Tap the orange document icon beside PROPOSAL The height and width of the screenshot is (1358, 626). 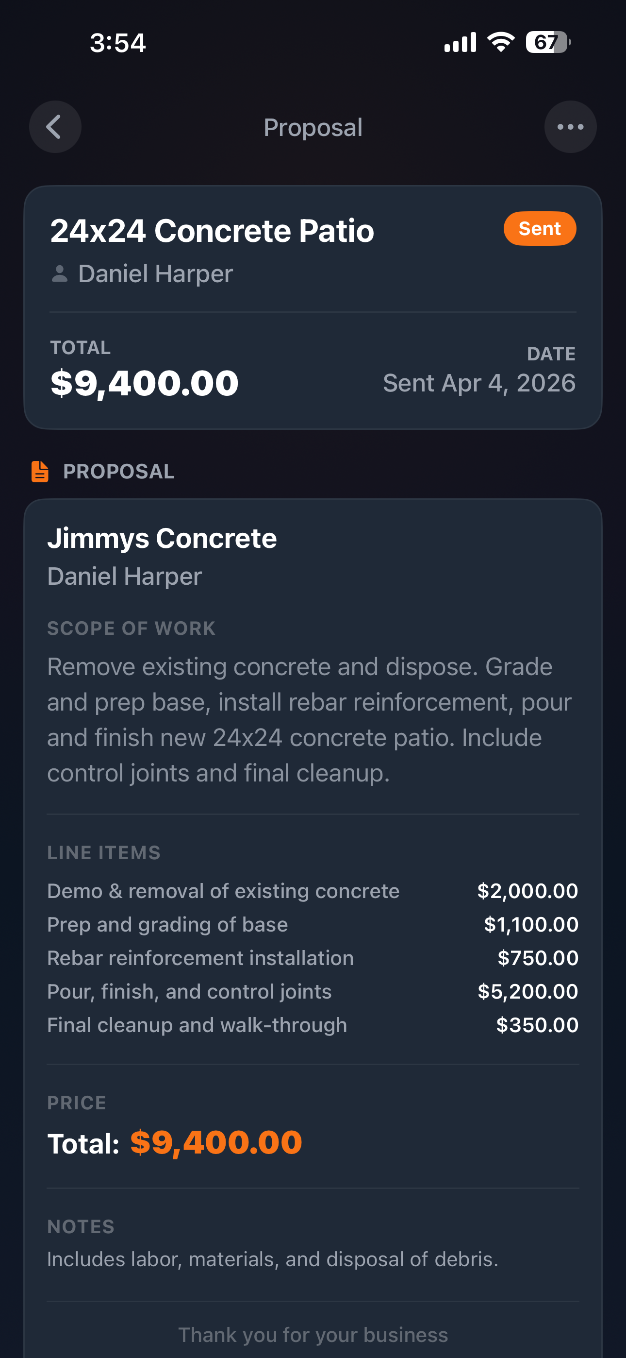coord(40,471)
